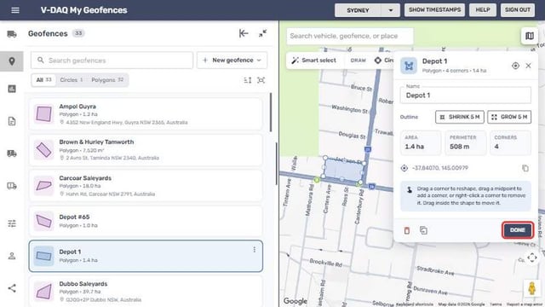This screenshot has width=545, height=307.
Task: Select the Carcoar Saleyards geofence card
Action: click(x=146, y=186)
